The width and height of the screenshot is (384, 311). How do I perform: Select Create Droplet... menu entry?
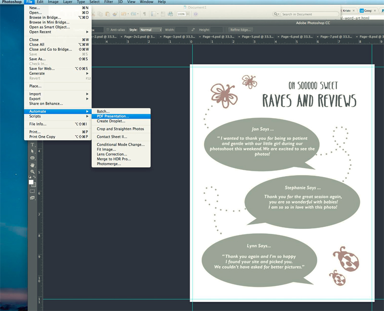[121, 121]
